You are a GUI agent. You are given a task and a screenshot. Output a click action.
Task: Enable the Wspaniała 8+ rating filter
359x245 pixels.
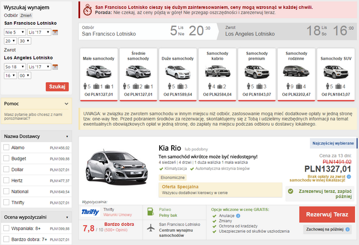click(6, 228)
